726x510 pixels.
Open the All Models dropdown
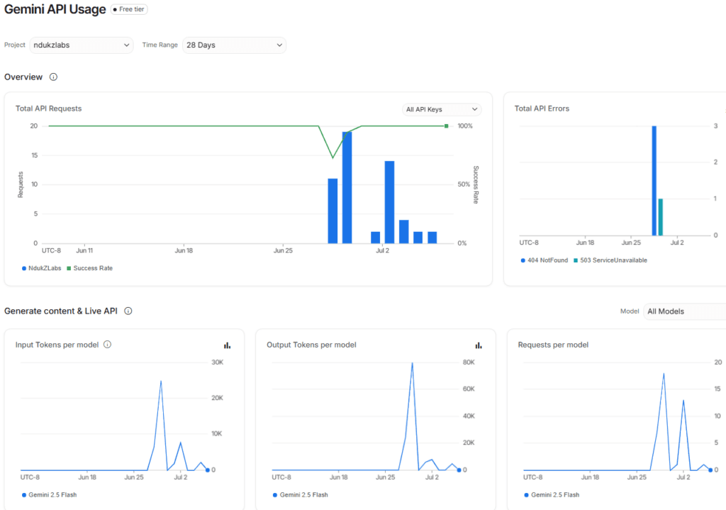685,311
